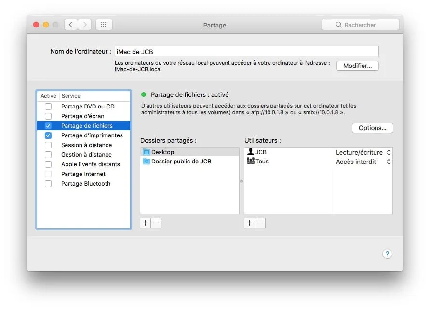Viewport: 430px width, 310px height.
Task: Click the JCB single-user icon
Action: 250,152
